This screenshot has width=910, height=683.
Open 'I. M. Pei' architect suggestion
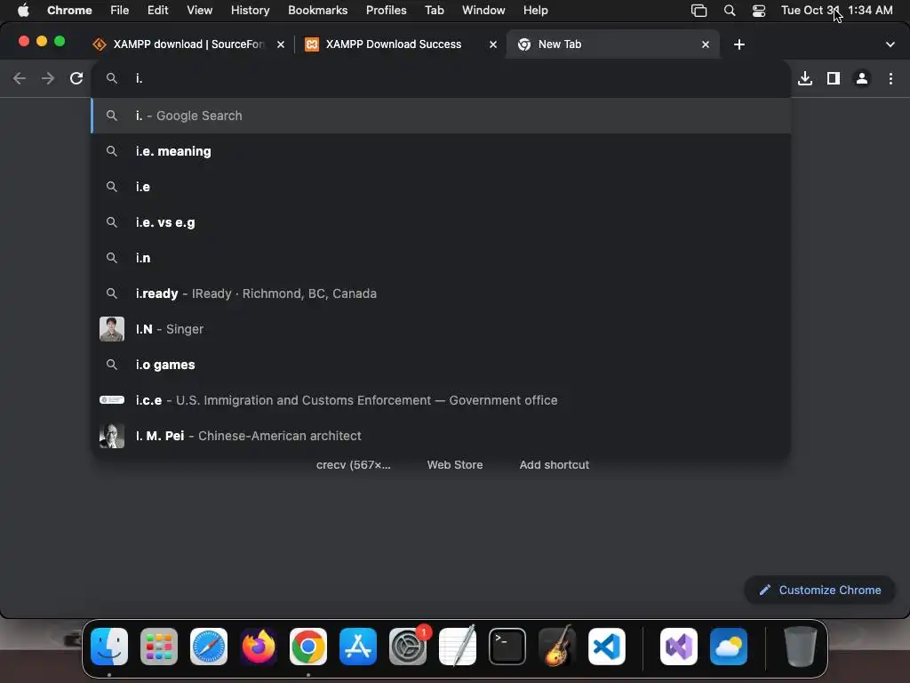tap(441, 436)
